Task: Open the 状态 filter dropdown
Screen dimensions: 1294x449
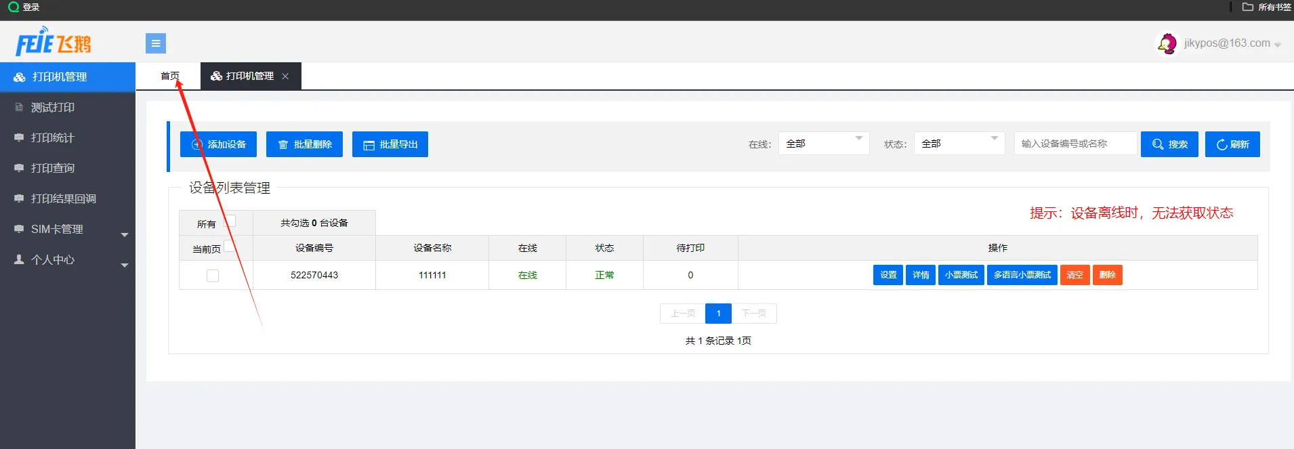Action: [959, 144]
